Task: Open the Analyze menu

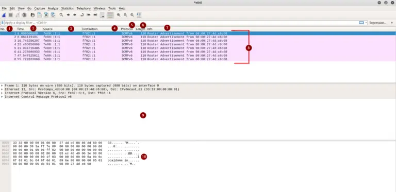Action: 53,8
